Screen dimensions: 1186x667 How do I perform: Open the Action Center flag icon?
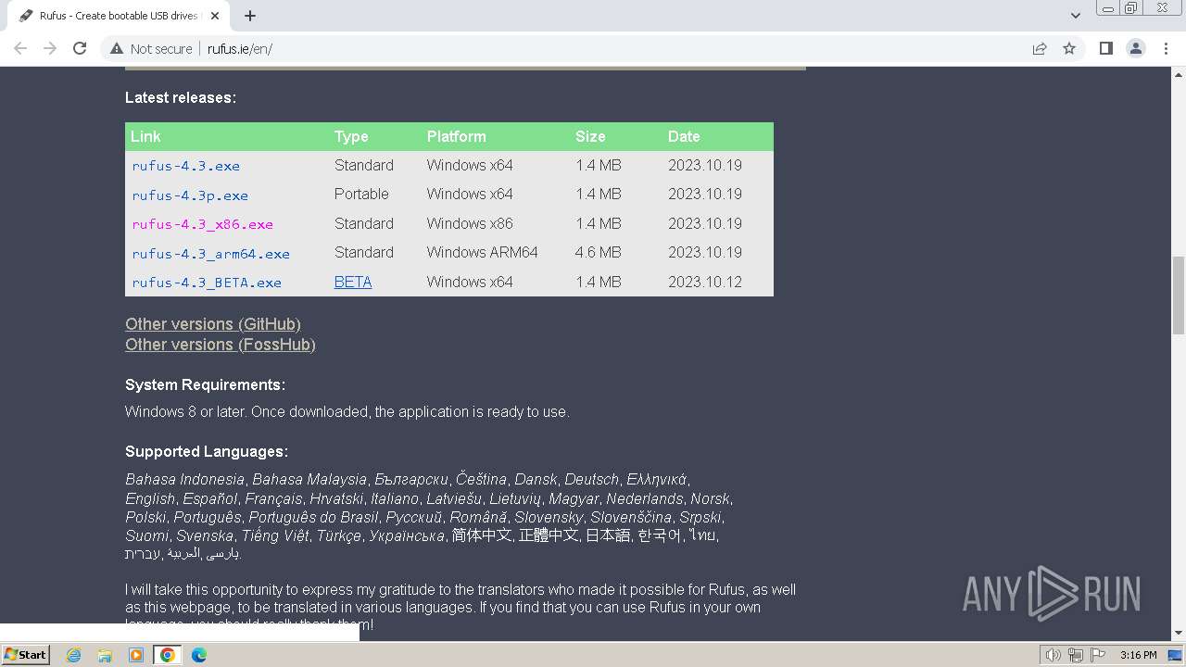[x=1097, y=655]
